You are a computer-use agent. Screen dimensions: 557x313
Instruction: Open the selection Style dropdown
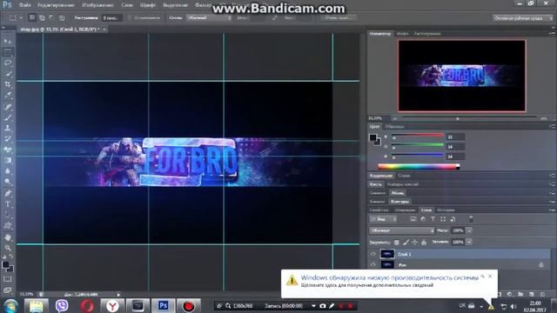pyautogui.click(x=209, y=17)
